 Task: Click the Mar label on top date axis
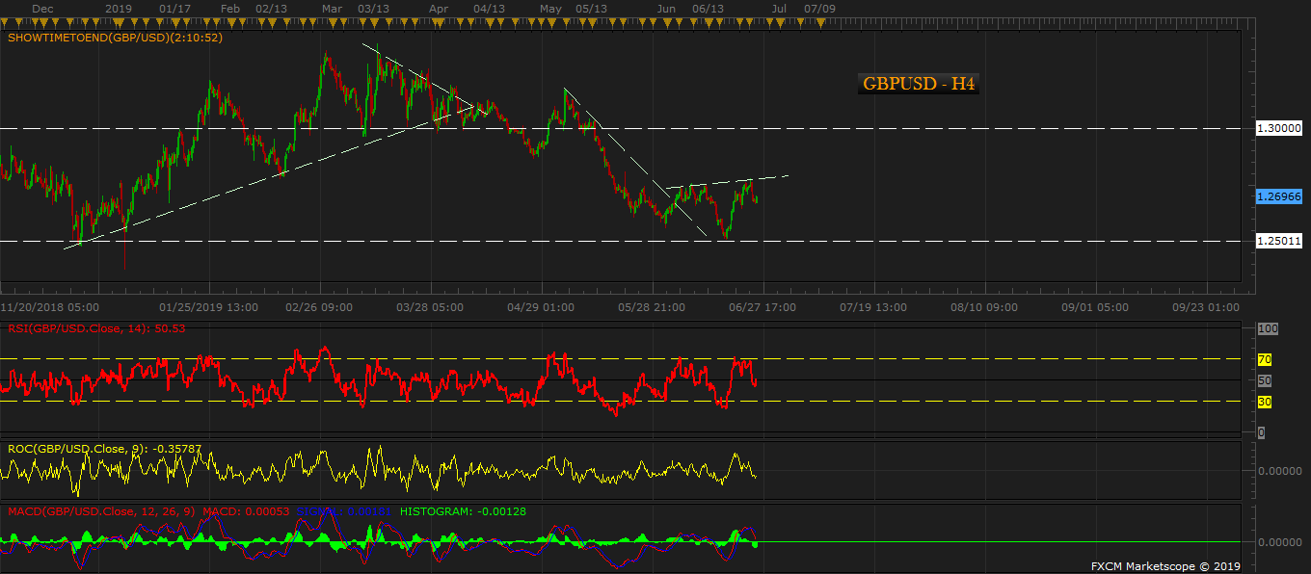tap(332, 9)
